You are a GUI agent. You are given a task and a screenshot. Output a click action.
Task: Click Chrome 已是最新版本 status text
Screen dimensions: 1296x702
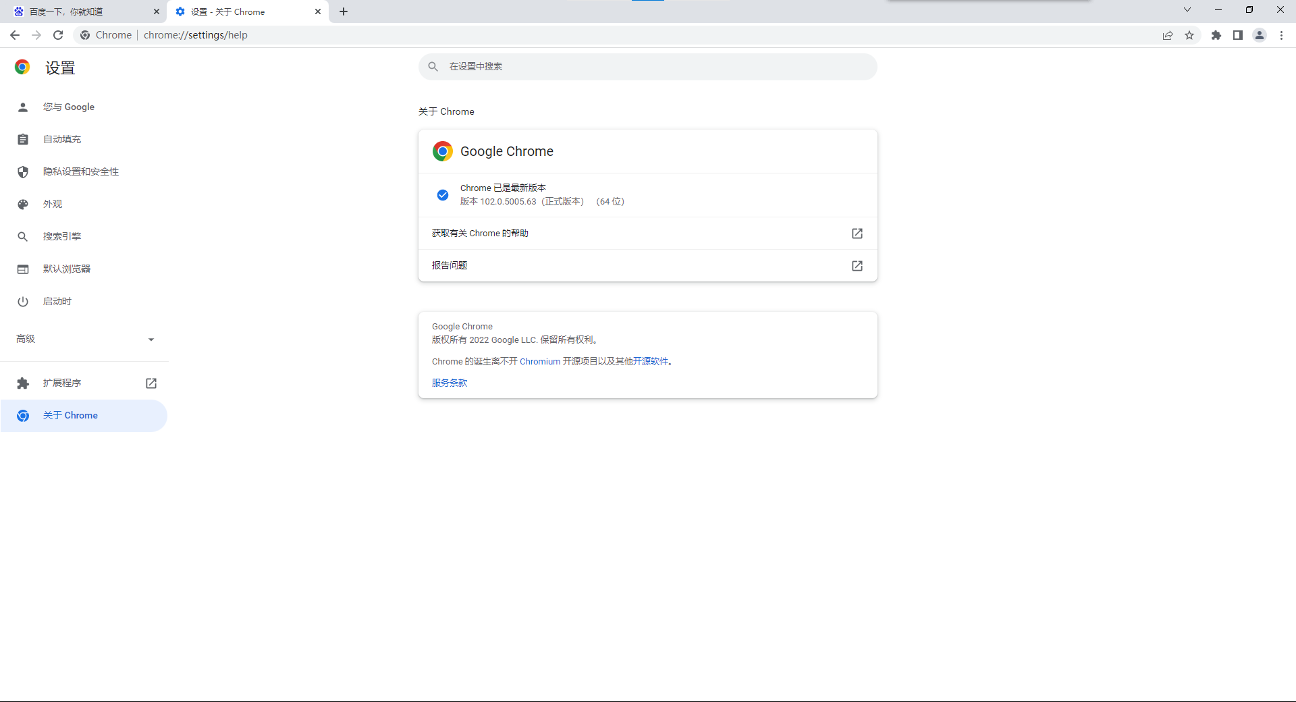point(503,188)
